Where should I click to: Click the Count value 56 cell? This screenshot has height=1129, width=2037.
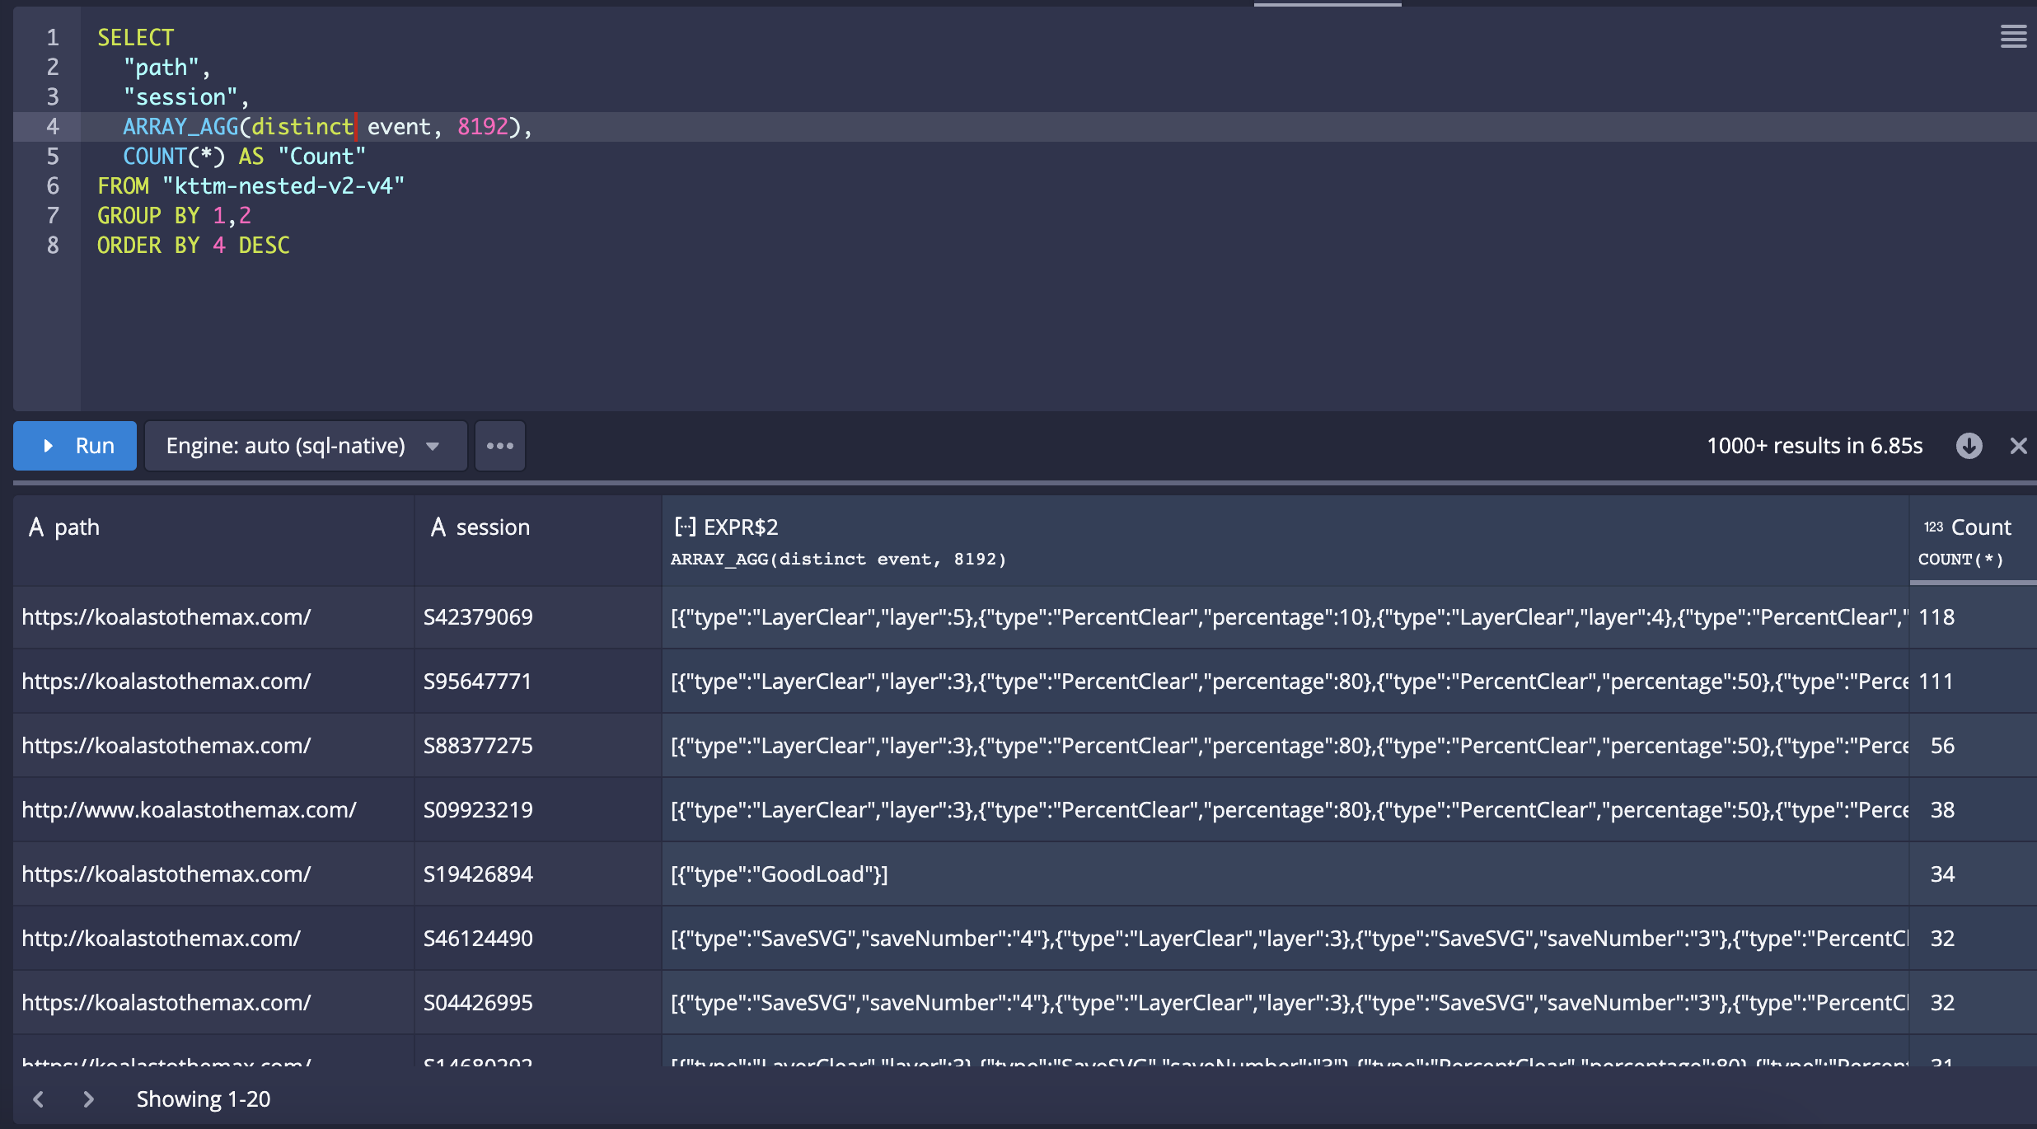click(x=1942, y=746)
